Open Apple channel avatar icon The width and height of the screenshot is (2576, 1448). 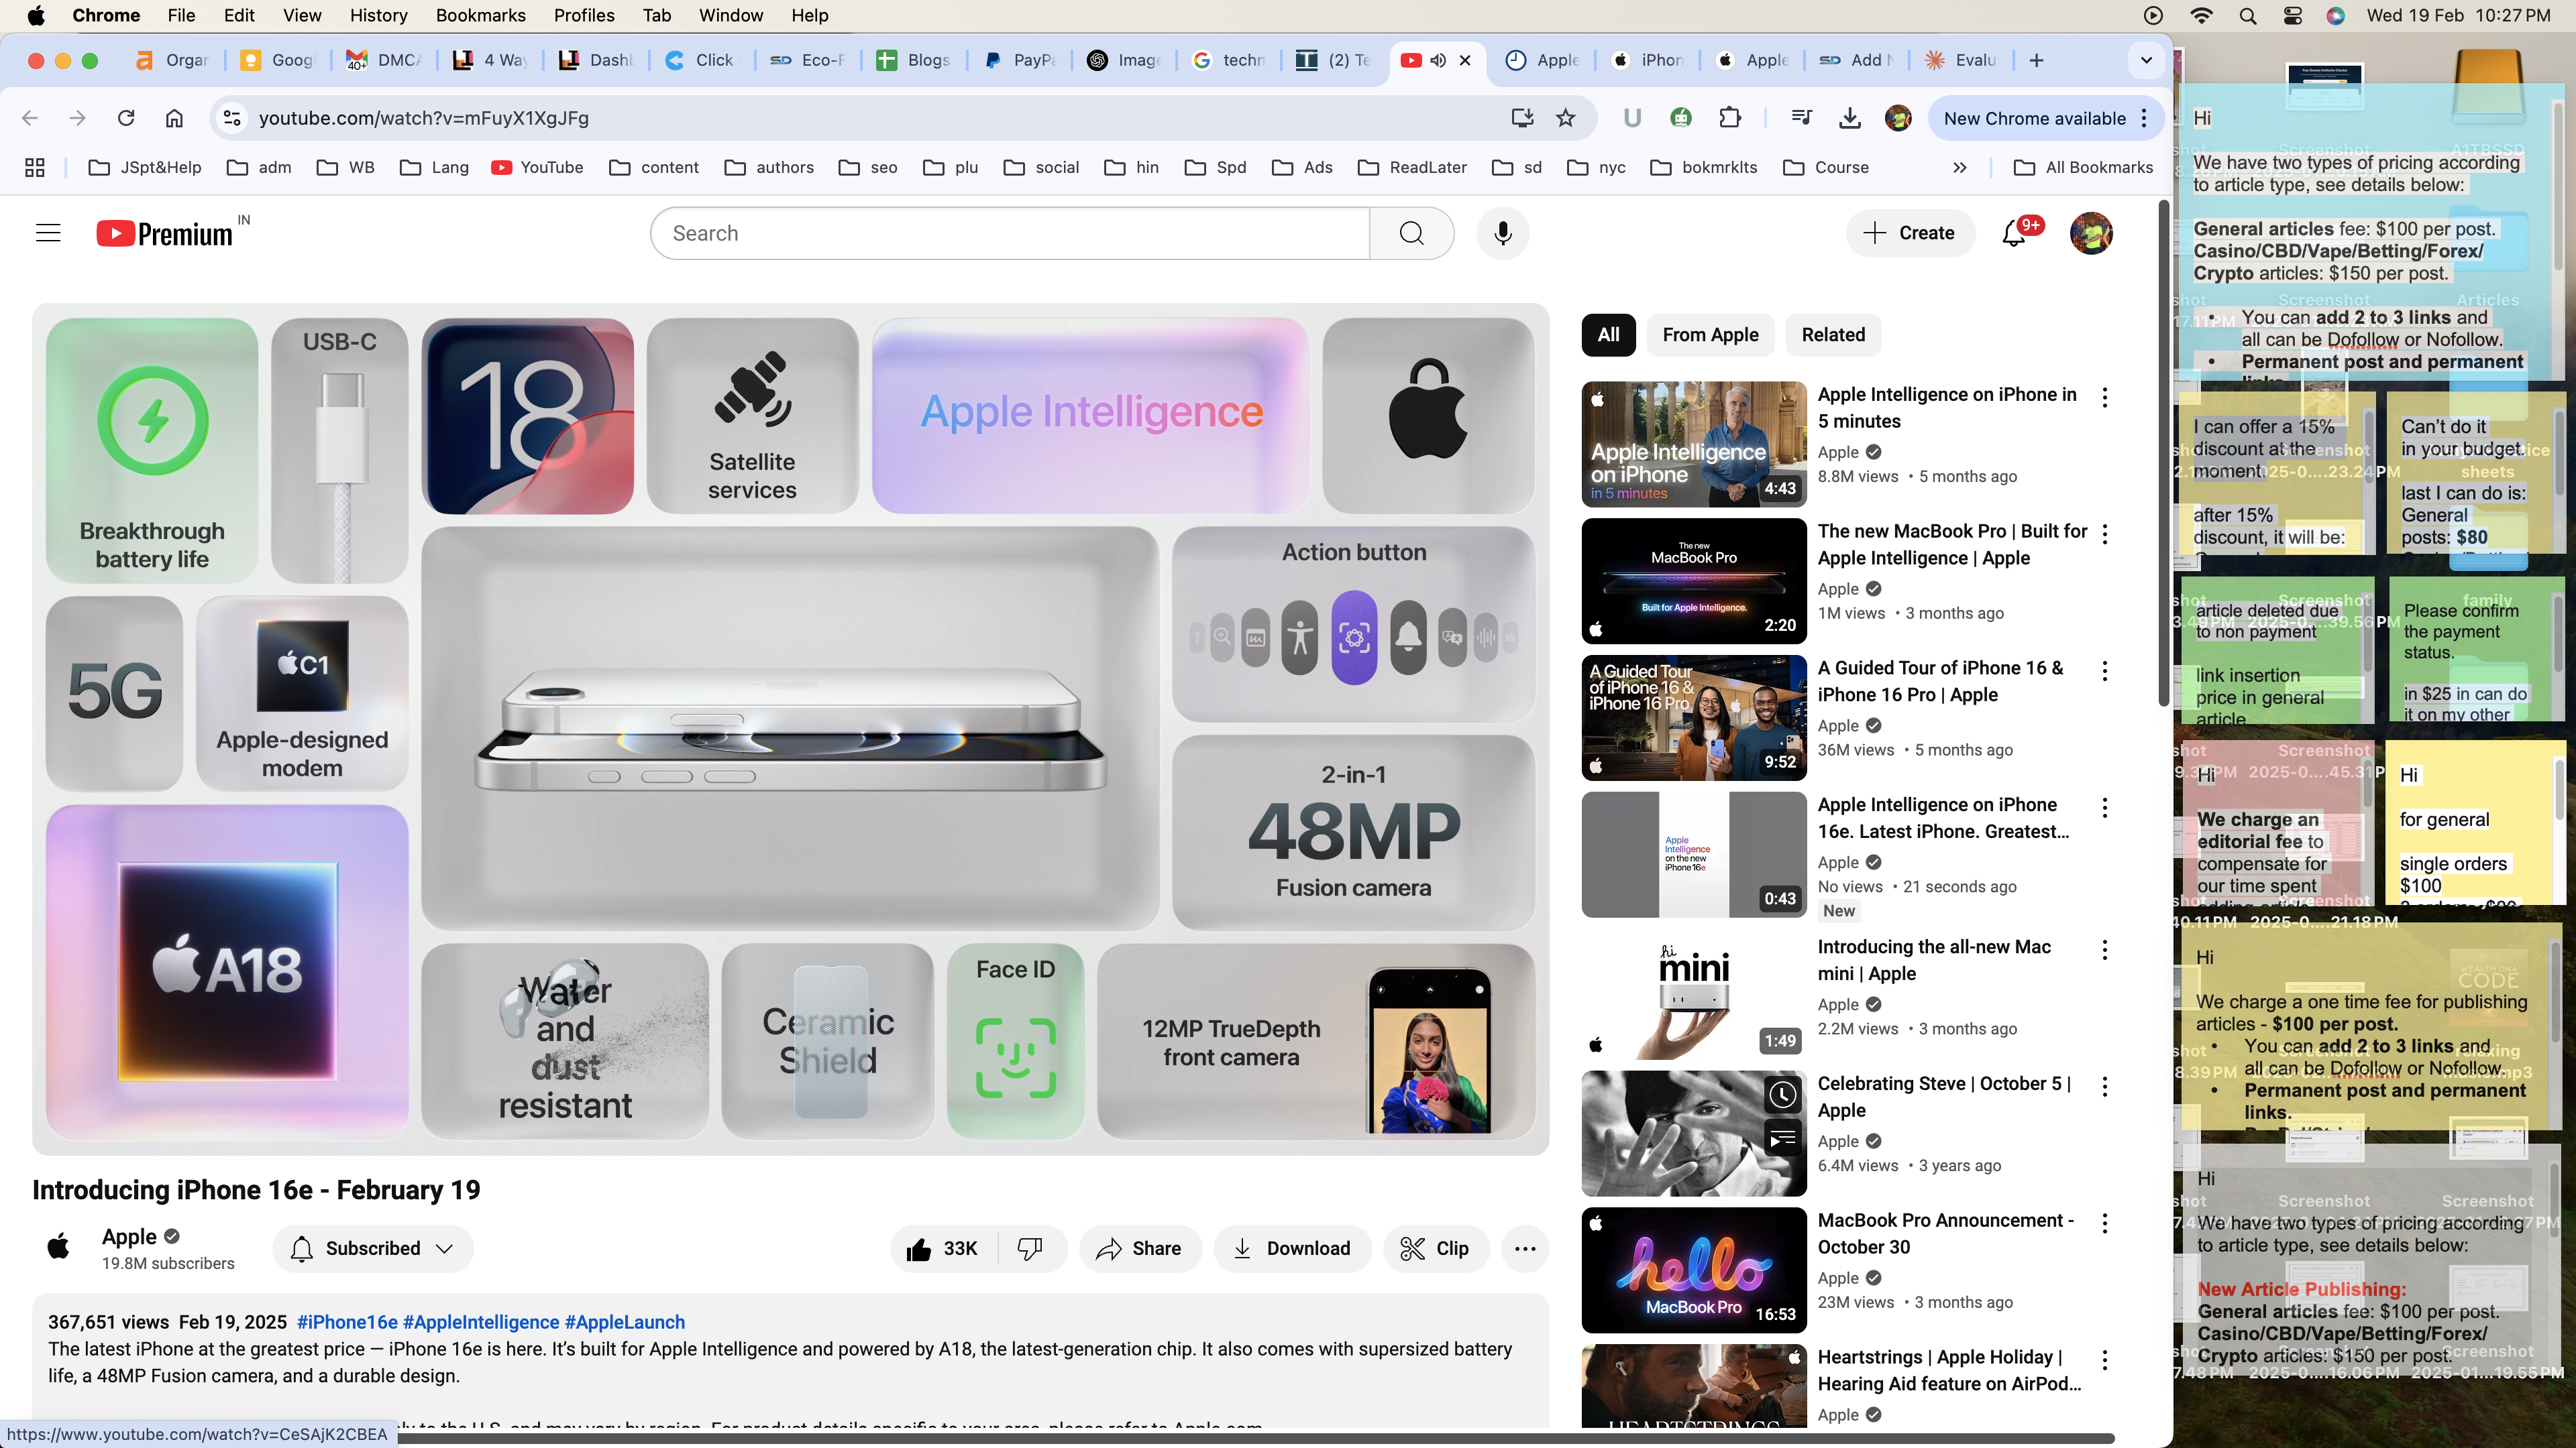(x=59, y=1247)
